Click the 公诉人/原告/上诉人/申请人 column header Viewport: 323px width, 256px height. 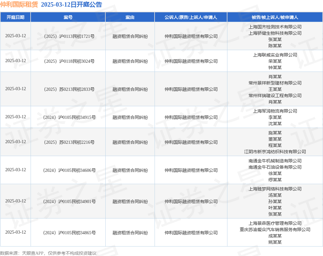[x=191, y=17]
